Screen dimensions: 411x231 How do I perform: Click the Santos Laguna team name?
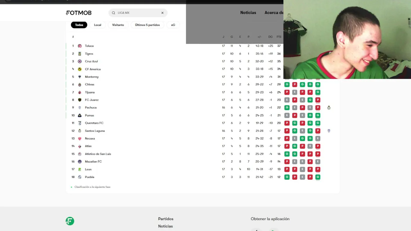tap(95, 131)
